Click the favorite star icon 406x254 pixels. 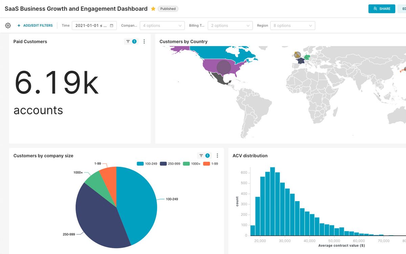pos(153,9)
